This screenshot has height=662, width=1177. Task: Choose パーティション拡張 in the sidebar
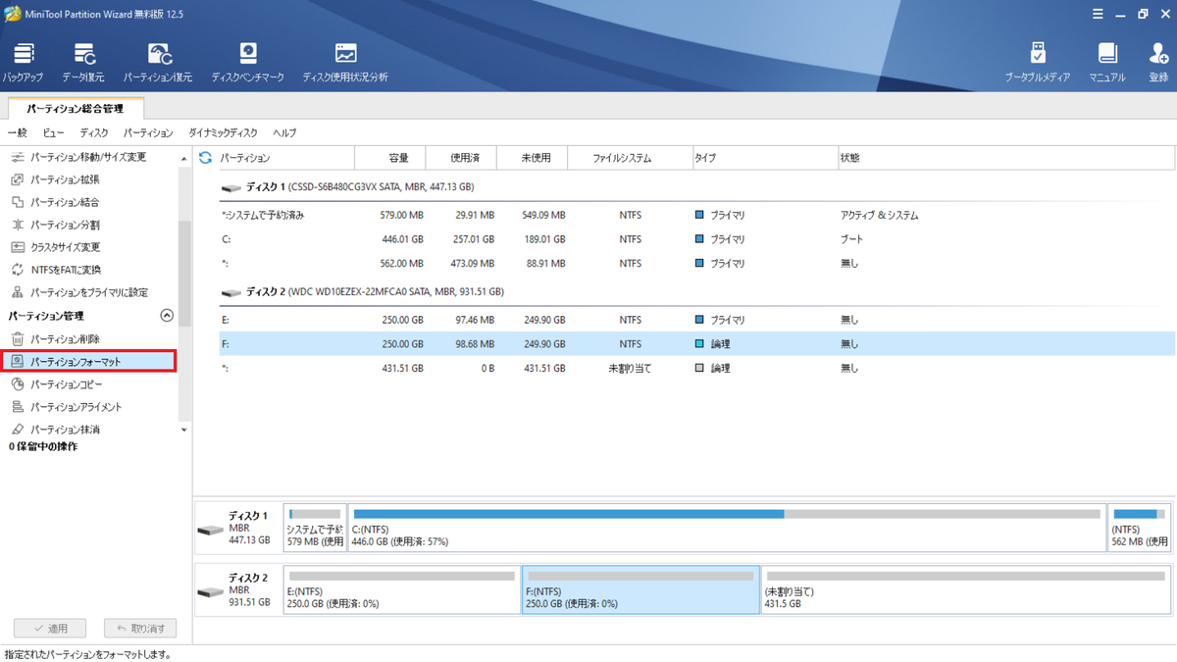[56, 179]
